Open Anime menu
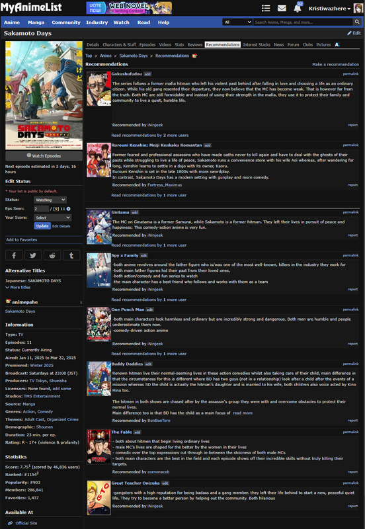The width and height of the screenshot is (365, 529). pos(12,22)
